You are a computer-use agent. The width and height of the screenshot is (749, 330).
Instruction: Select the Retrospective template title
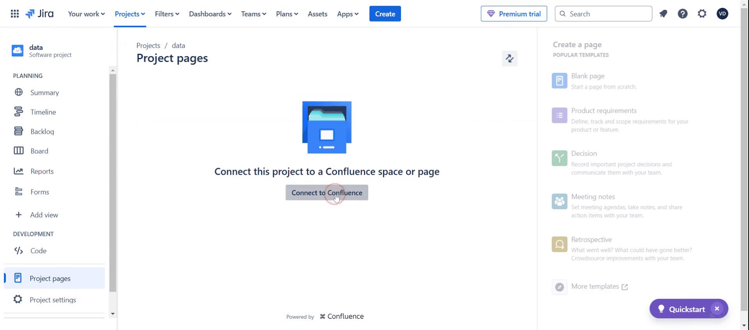tap(591, 240)
